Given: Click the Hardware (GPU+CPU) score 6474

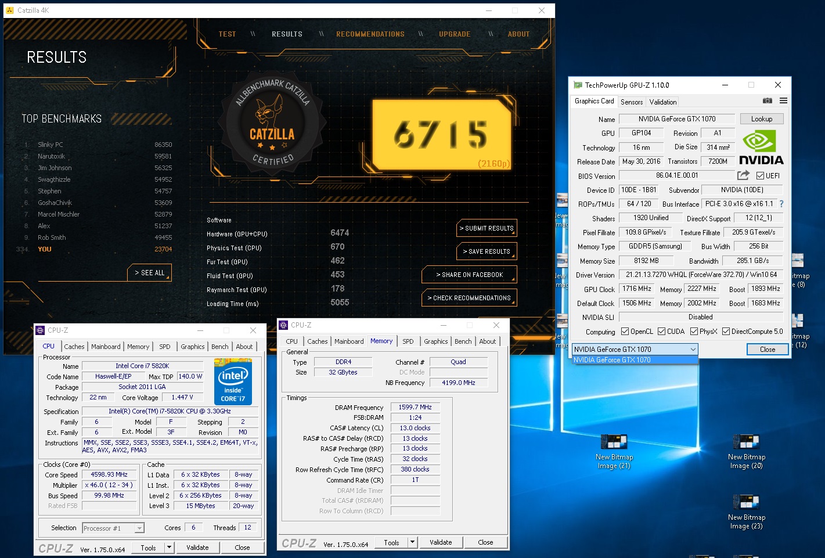Looking at the screenshot, I should tap(340, 233).
